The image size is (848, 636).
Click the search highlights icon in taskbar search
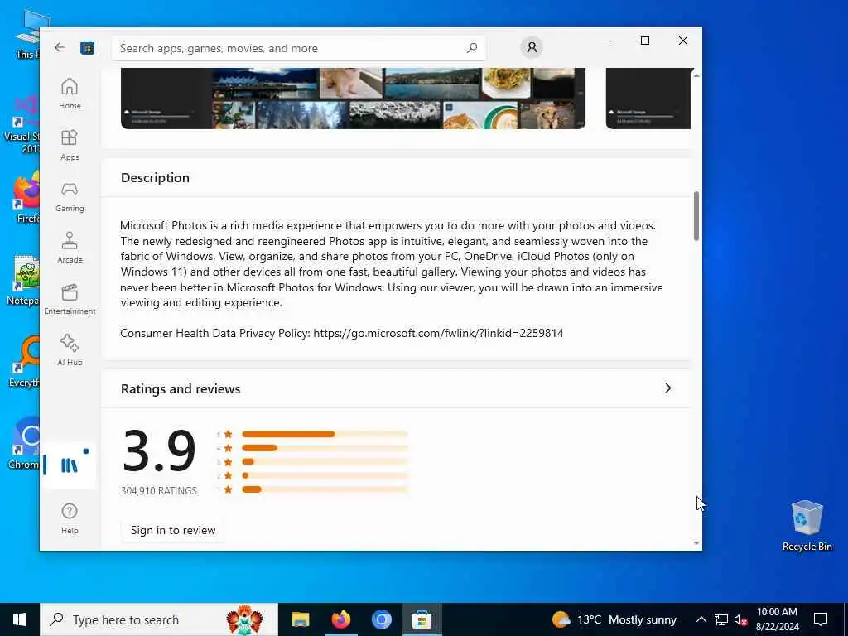click(244, 619)
